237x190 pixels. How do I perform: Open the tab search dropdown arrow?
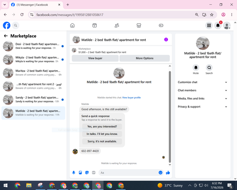point(5,5)
